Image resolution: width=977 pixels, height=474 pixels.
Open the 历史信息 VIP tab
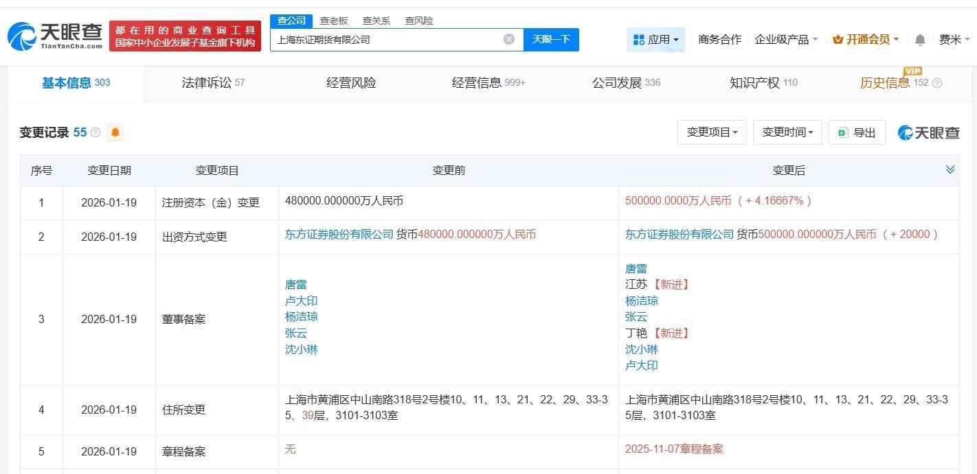pyautogui.click(x=894, y=83)
